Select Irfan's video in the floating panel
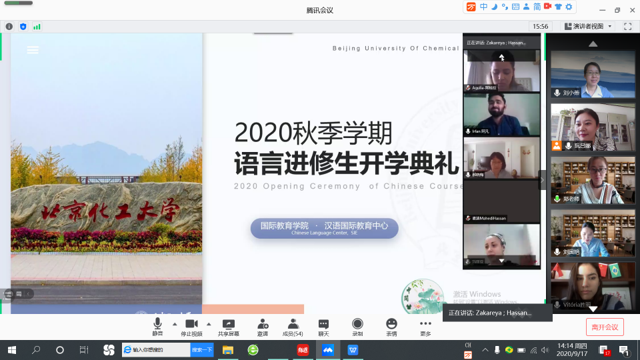This screenshot has width=640, height=360. coord(501,115)
